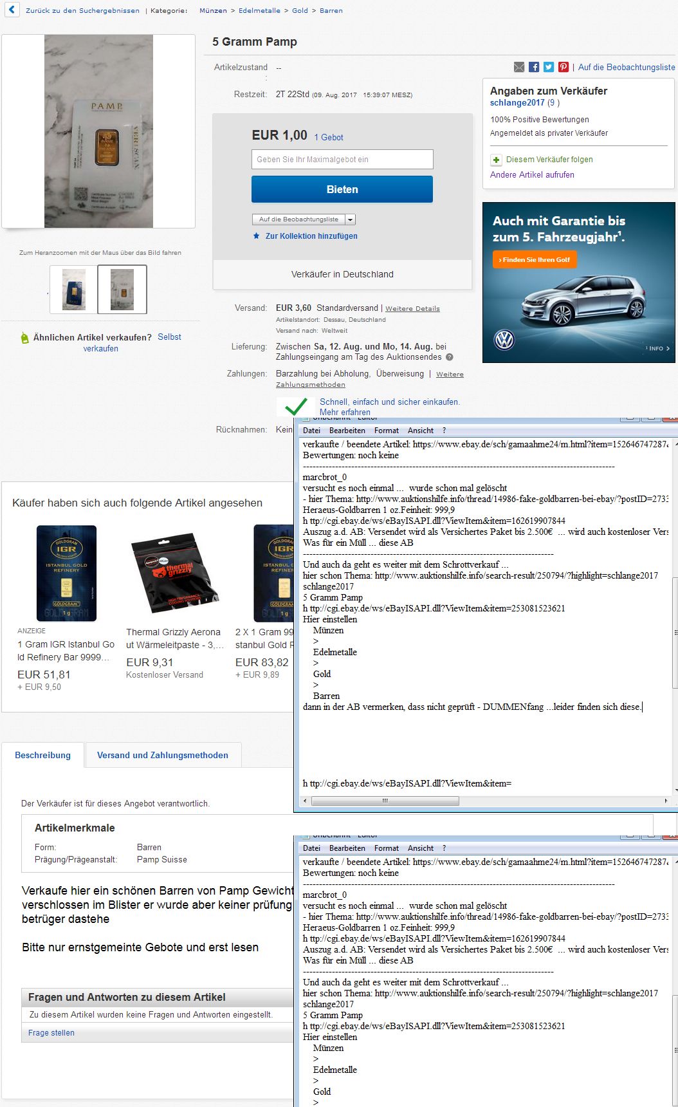Open 'Andere Artikel aufrufen' link

click(532, 174)
